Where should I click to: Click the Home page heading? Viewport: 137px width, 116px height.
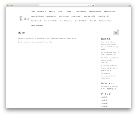21,33
